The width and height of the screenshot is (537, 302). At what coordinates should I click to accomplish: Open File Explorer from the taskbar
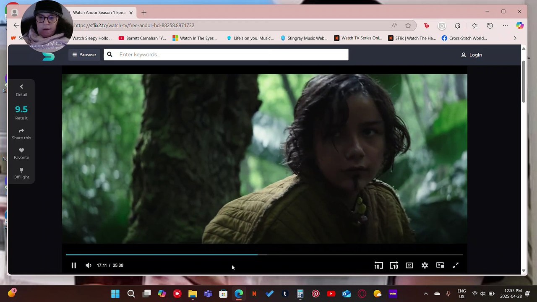[x=193, y=294]
